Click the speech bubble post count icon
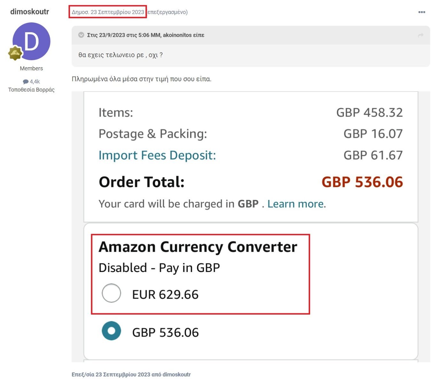The image size is (431, 384). coord(26,82)
